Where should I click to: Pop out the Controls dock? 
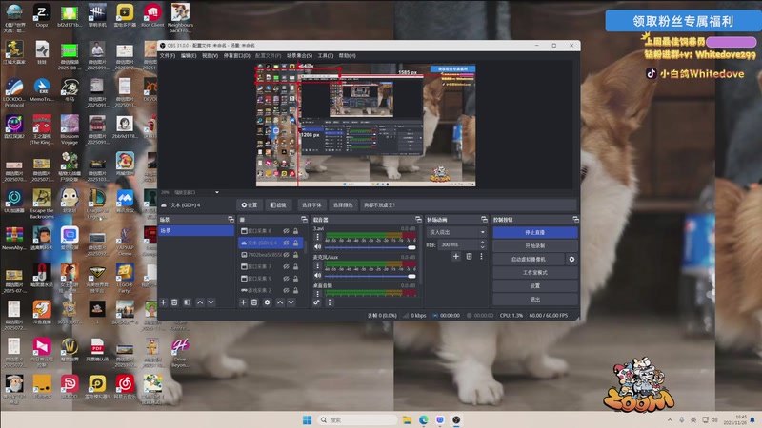pyautogui.click(x=575, y=220)
